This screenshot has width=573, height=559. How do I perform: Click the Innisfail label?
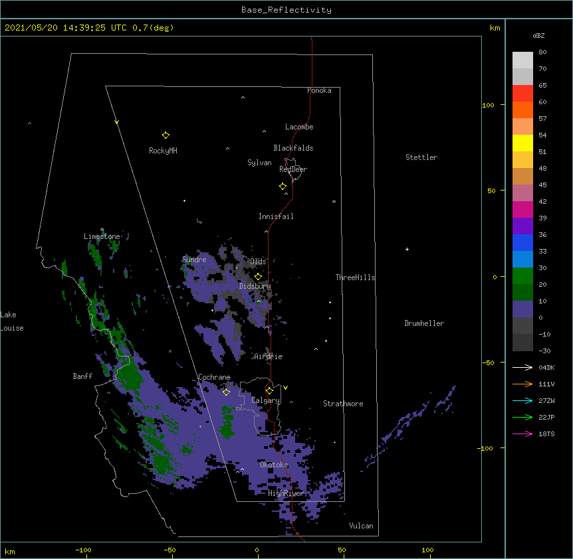276,216
